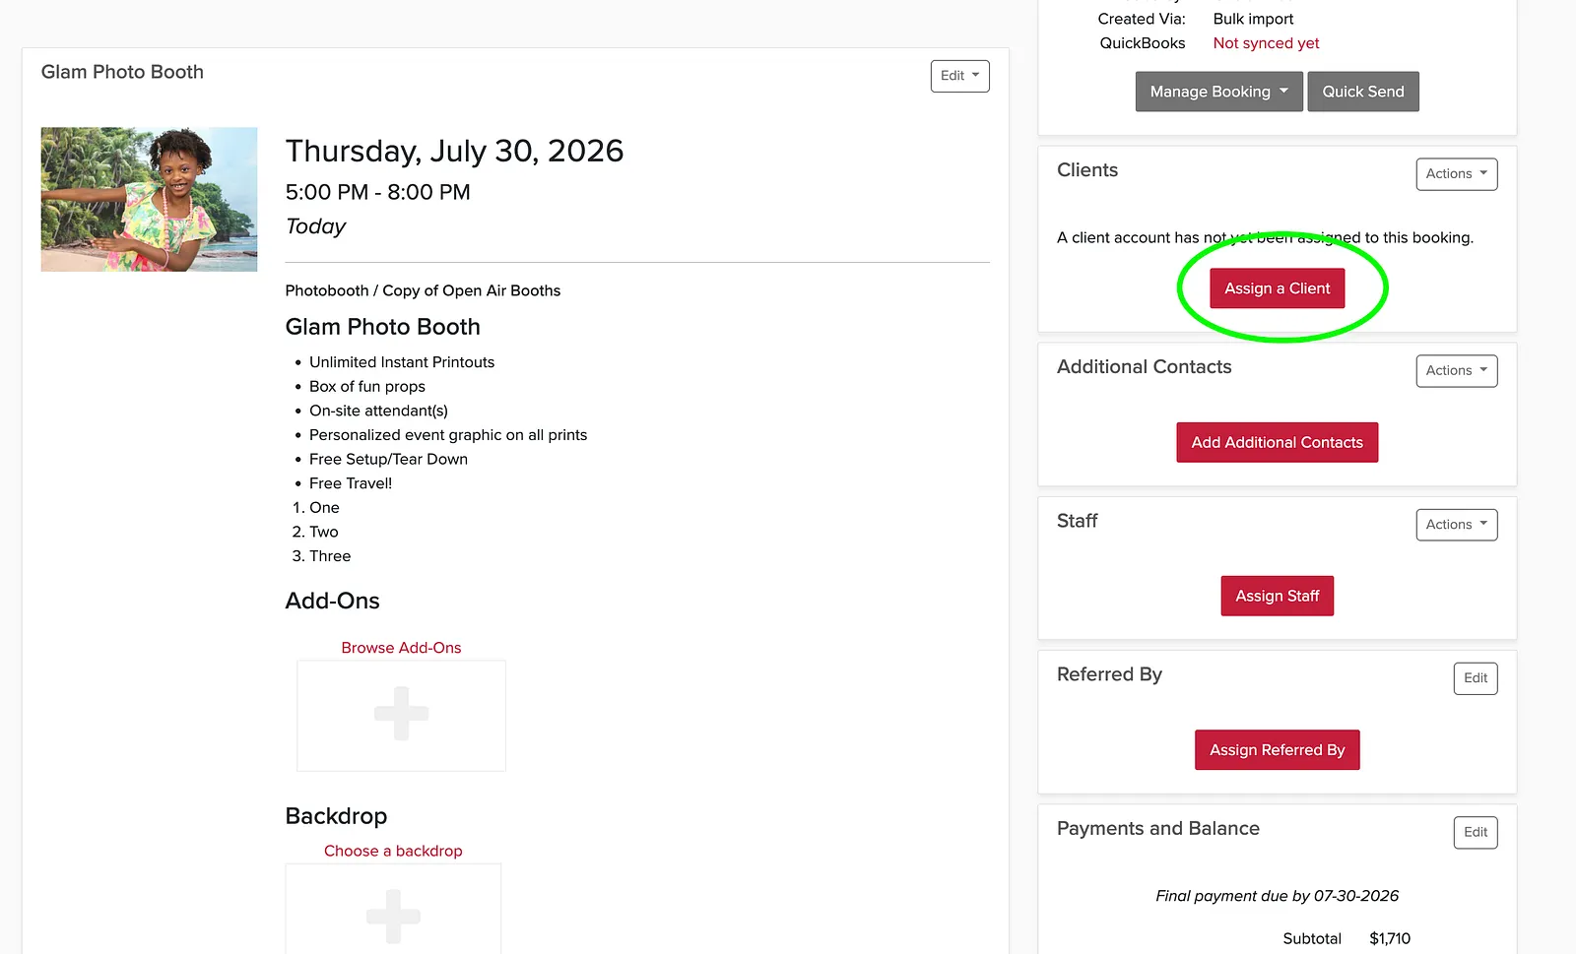Edit the Payments and Balance section

(1476, 832)
